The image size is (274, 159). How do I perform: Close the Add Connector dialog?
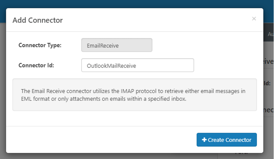point(254,19)
